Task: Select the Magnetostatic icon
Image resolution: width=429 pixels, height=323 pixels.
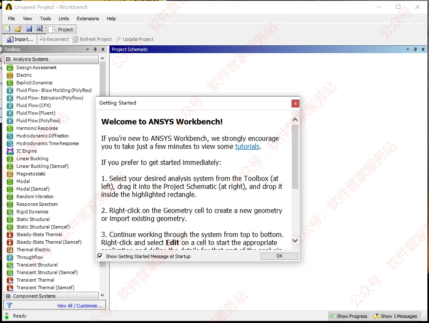Action: coord(10,174)
